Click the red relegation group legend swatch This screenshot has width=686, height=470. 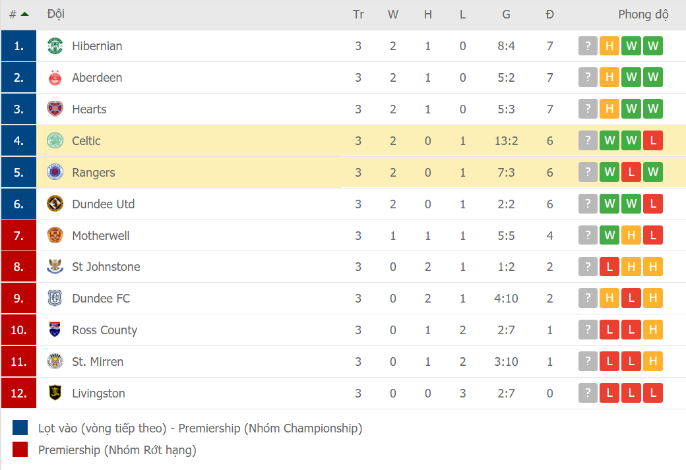(x=20, y=450)
